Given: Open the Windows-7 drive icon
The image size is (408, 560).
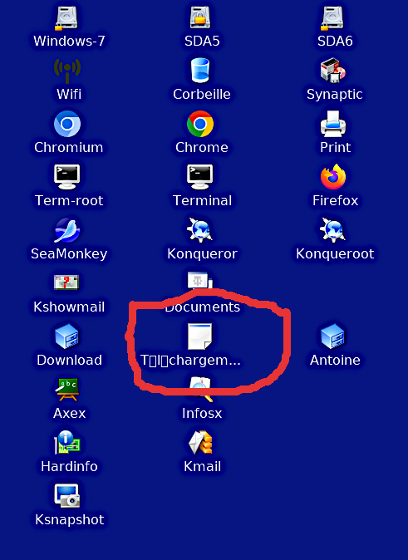Looking at the screenshot, I should pyautogui.click(x=66, y=17).
